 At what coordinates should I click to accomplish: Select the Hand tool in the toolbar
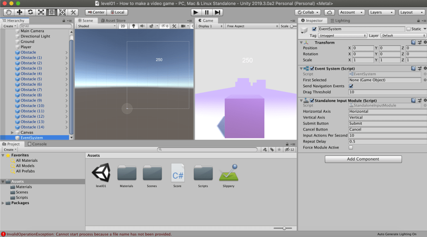pyautogui.click(x=9, y=12)
